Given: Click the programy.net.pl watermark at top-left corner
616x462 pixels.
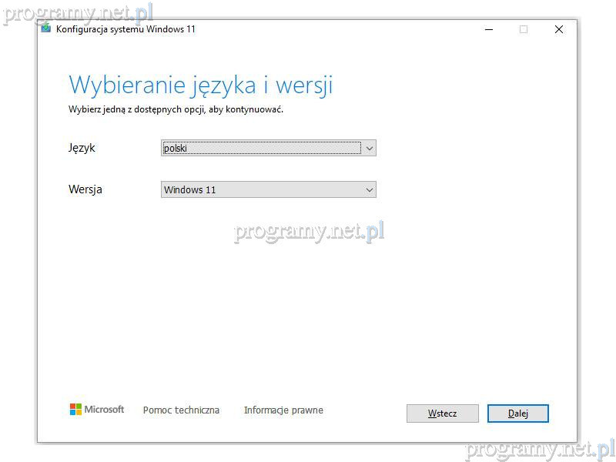Looking at the screenshot, I should (77, 13).
